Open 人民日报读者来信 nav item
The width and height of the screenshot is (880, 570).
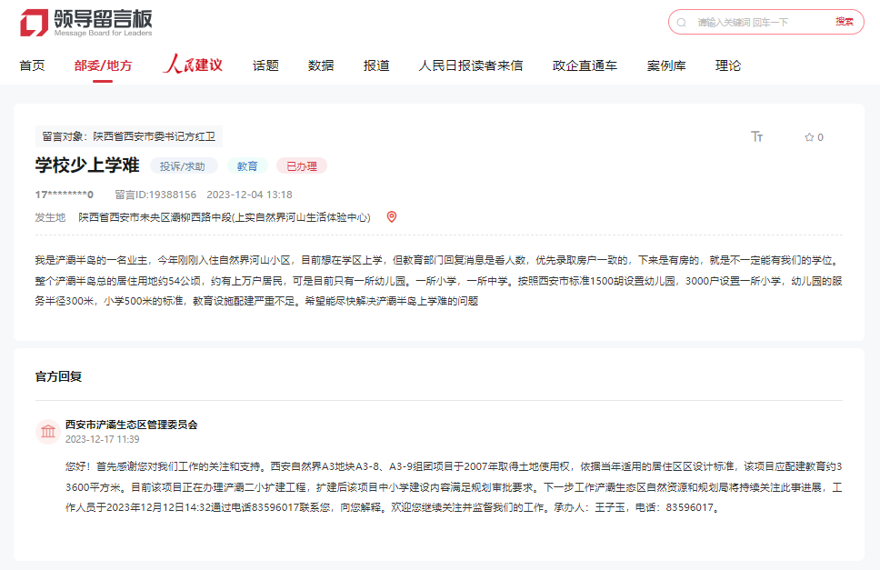(x=470, y=65)
